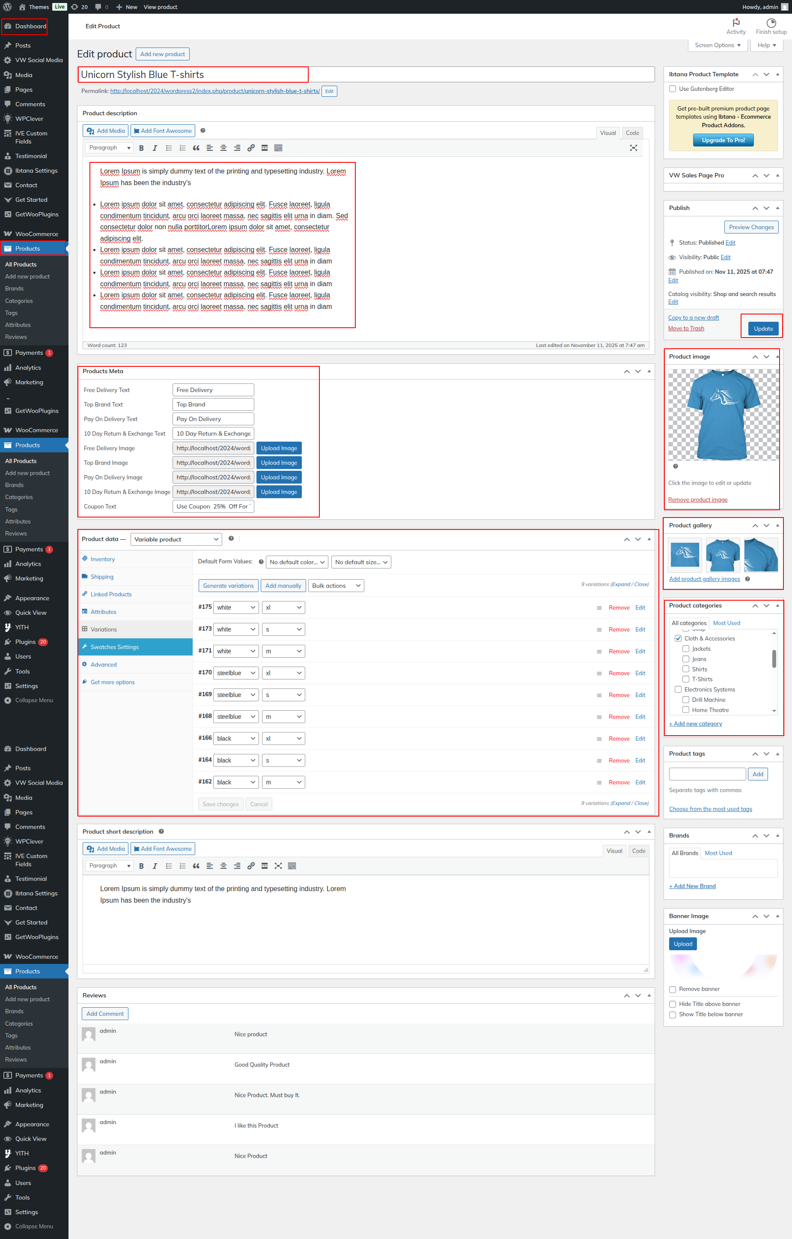Click the product title input field
The image size is (792, 1239).
click(365, 75)
